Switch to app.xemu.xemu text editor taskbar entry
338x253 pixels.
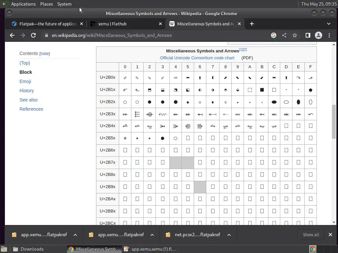(150, 249)
